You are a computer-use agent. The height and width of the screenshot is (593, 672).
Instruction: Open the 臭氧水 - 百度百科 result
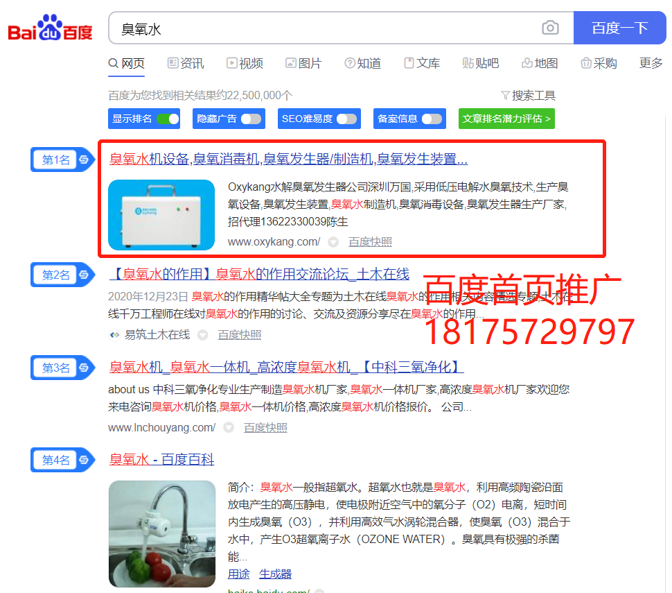pyautogui.click(x=161, y=460)
